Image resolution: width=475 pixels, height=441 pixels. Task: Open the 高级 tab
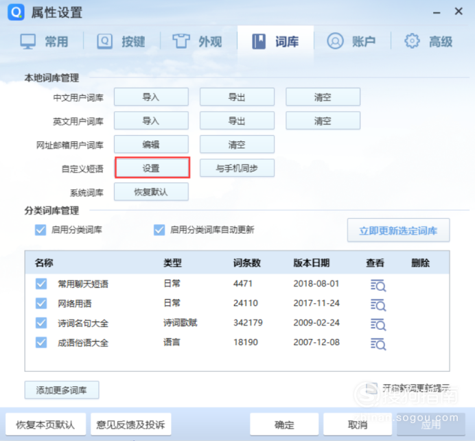coord(428,41)
